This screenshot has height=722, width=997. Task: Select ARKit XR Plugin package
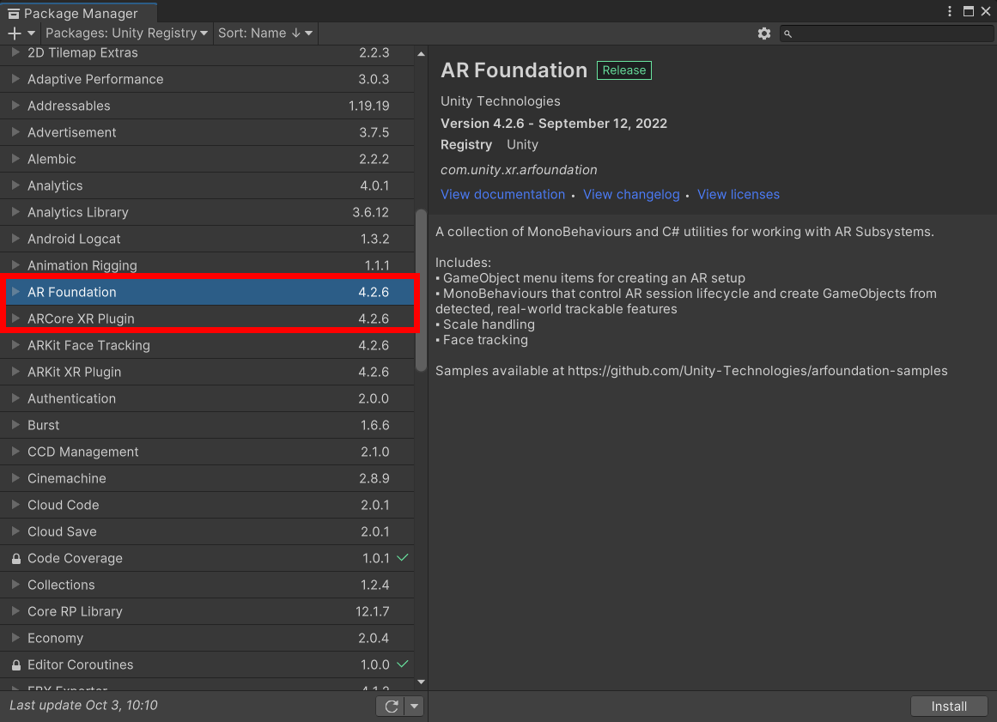tap(207, 372)
